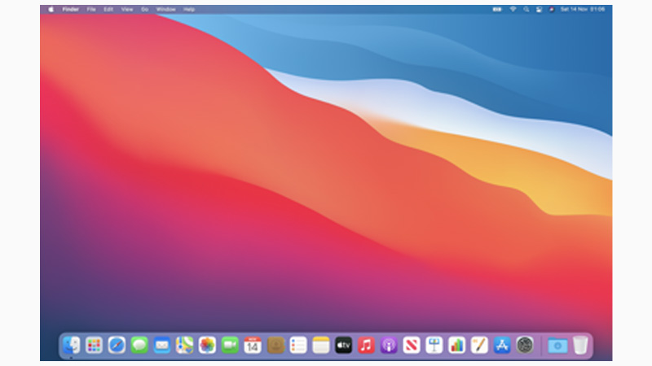The image size is (652, 366).
Task: Launch the Apple TV app
Action: 343,345
